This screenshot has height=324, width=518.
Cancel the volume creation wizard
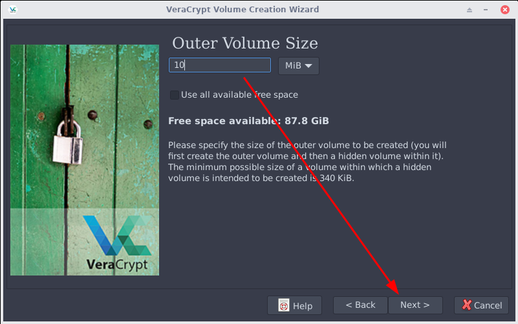coord(482,305)
